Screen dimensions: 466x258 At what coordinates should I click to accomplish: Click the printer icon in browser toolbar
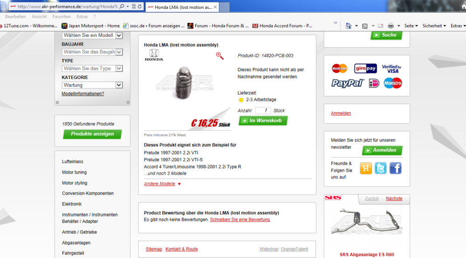pos(391,26)
